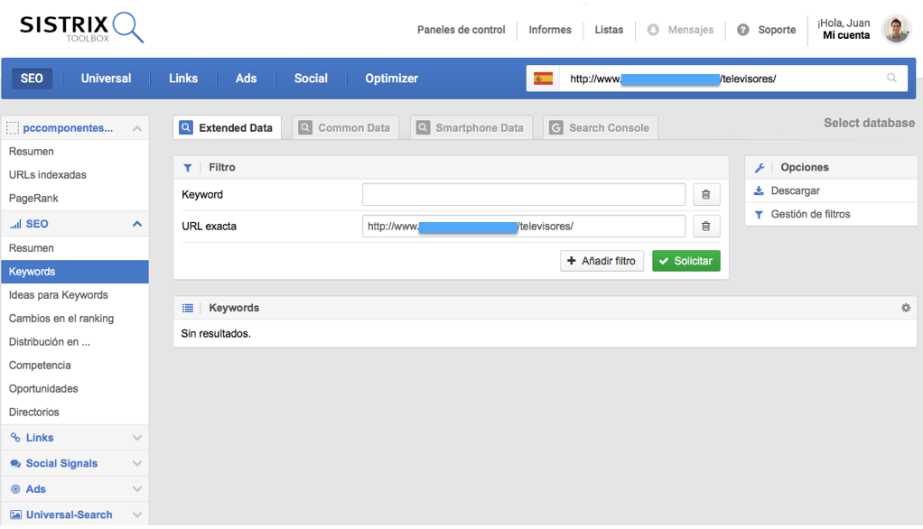Click the user profile avatar photo
Viewport: 923px width, 529px height.
(896, 30)
